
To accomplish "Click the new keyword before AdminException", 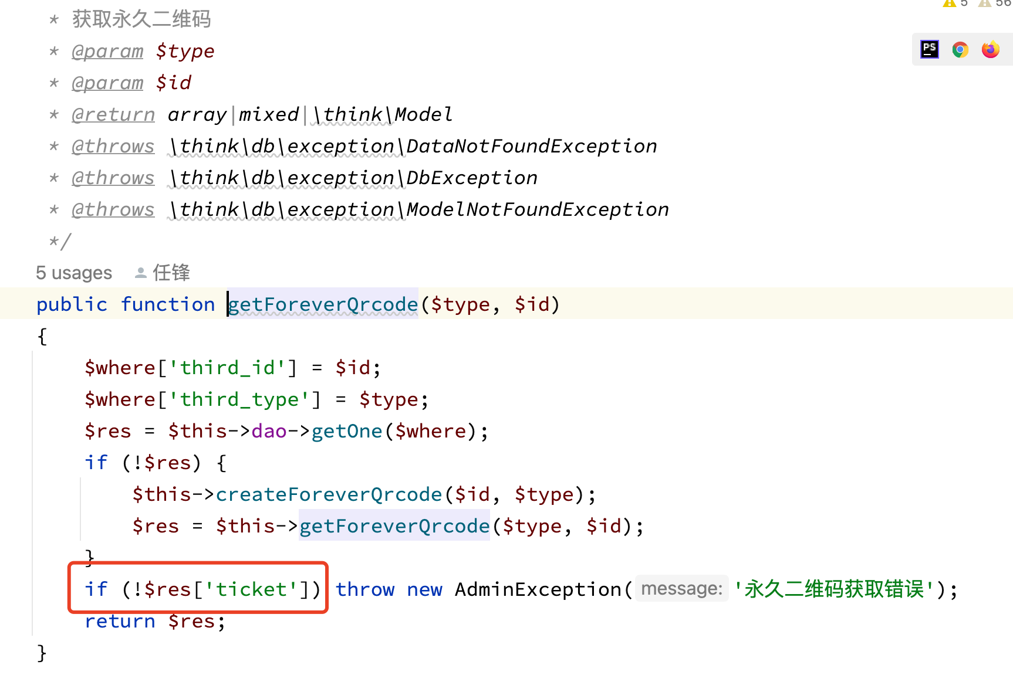I will (425, 589).
